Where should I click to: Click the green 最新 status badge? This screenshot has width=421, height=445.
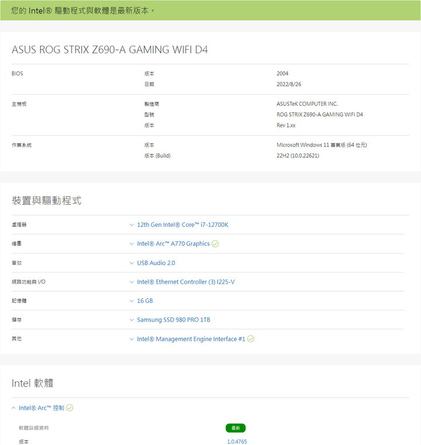[x=236, y=428]
